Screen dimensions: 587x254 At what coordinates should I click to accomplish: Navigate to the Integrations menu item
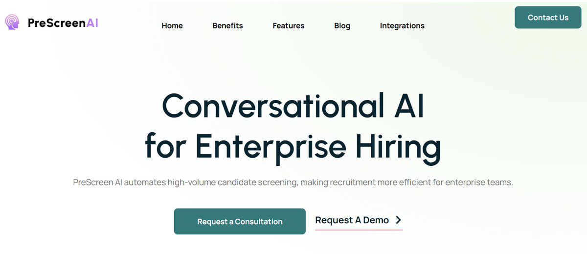click(402, 25)
